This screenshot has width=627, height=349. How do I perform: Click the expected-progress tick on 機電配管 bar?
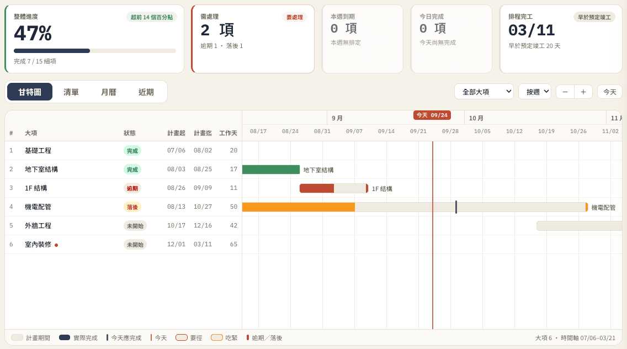point(456,207)
